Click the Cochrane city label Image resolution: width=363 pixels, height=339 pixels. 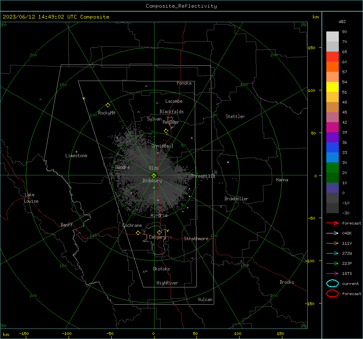point(132,225)
